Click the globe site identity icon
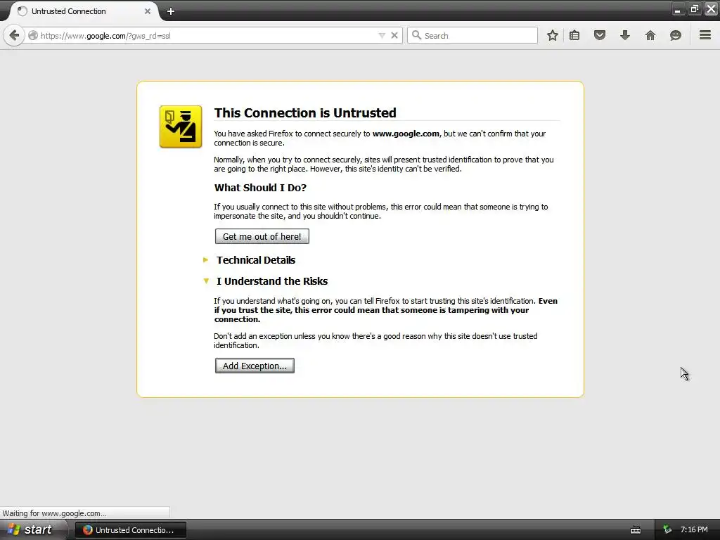Image resolution: width=720 pixels, height=540 pixels. [33, 35]
